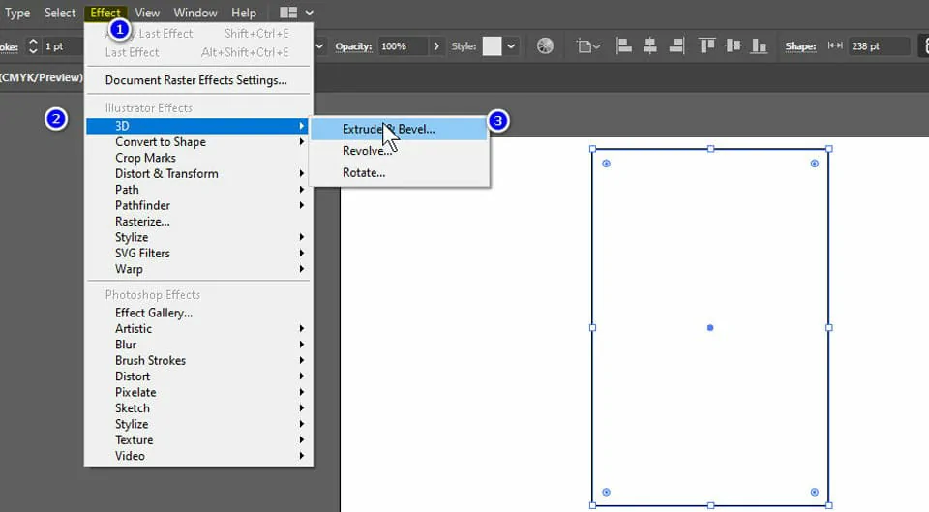This screenshot has height=512, width=929.
Task: Click Vertical Align Bottom icon
Action: (759, 46)
